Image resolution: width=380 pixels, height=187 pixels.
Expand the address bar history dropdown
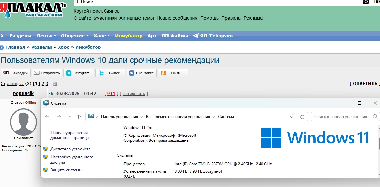coord(292,117)
